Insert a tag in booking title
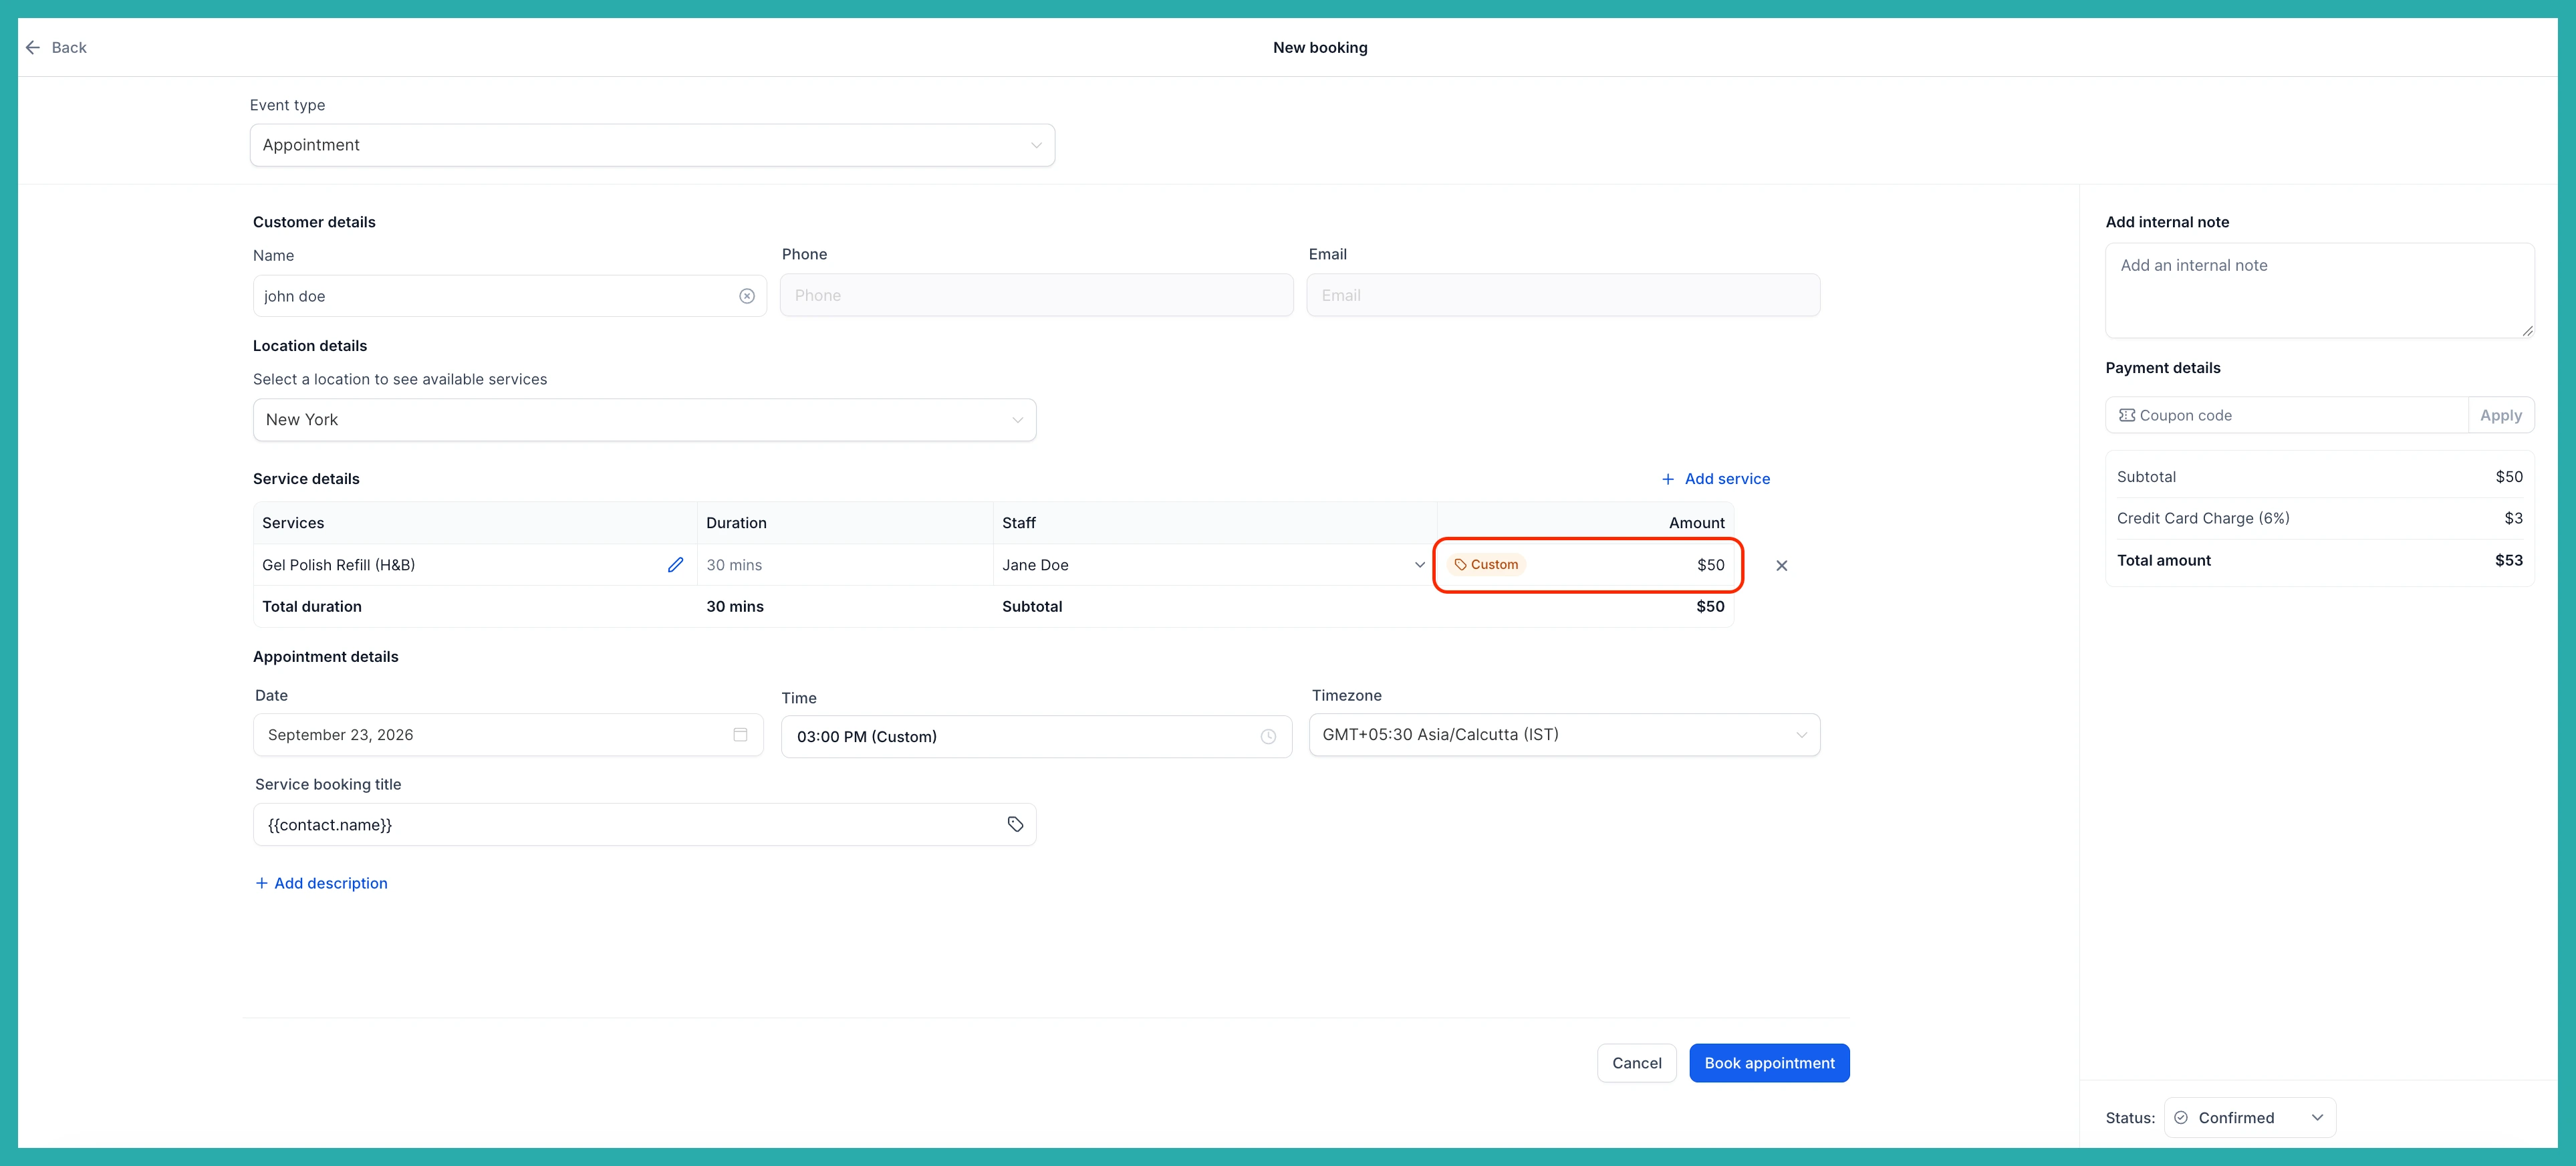2576x1166 pixels. pos(1015,824)
